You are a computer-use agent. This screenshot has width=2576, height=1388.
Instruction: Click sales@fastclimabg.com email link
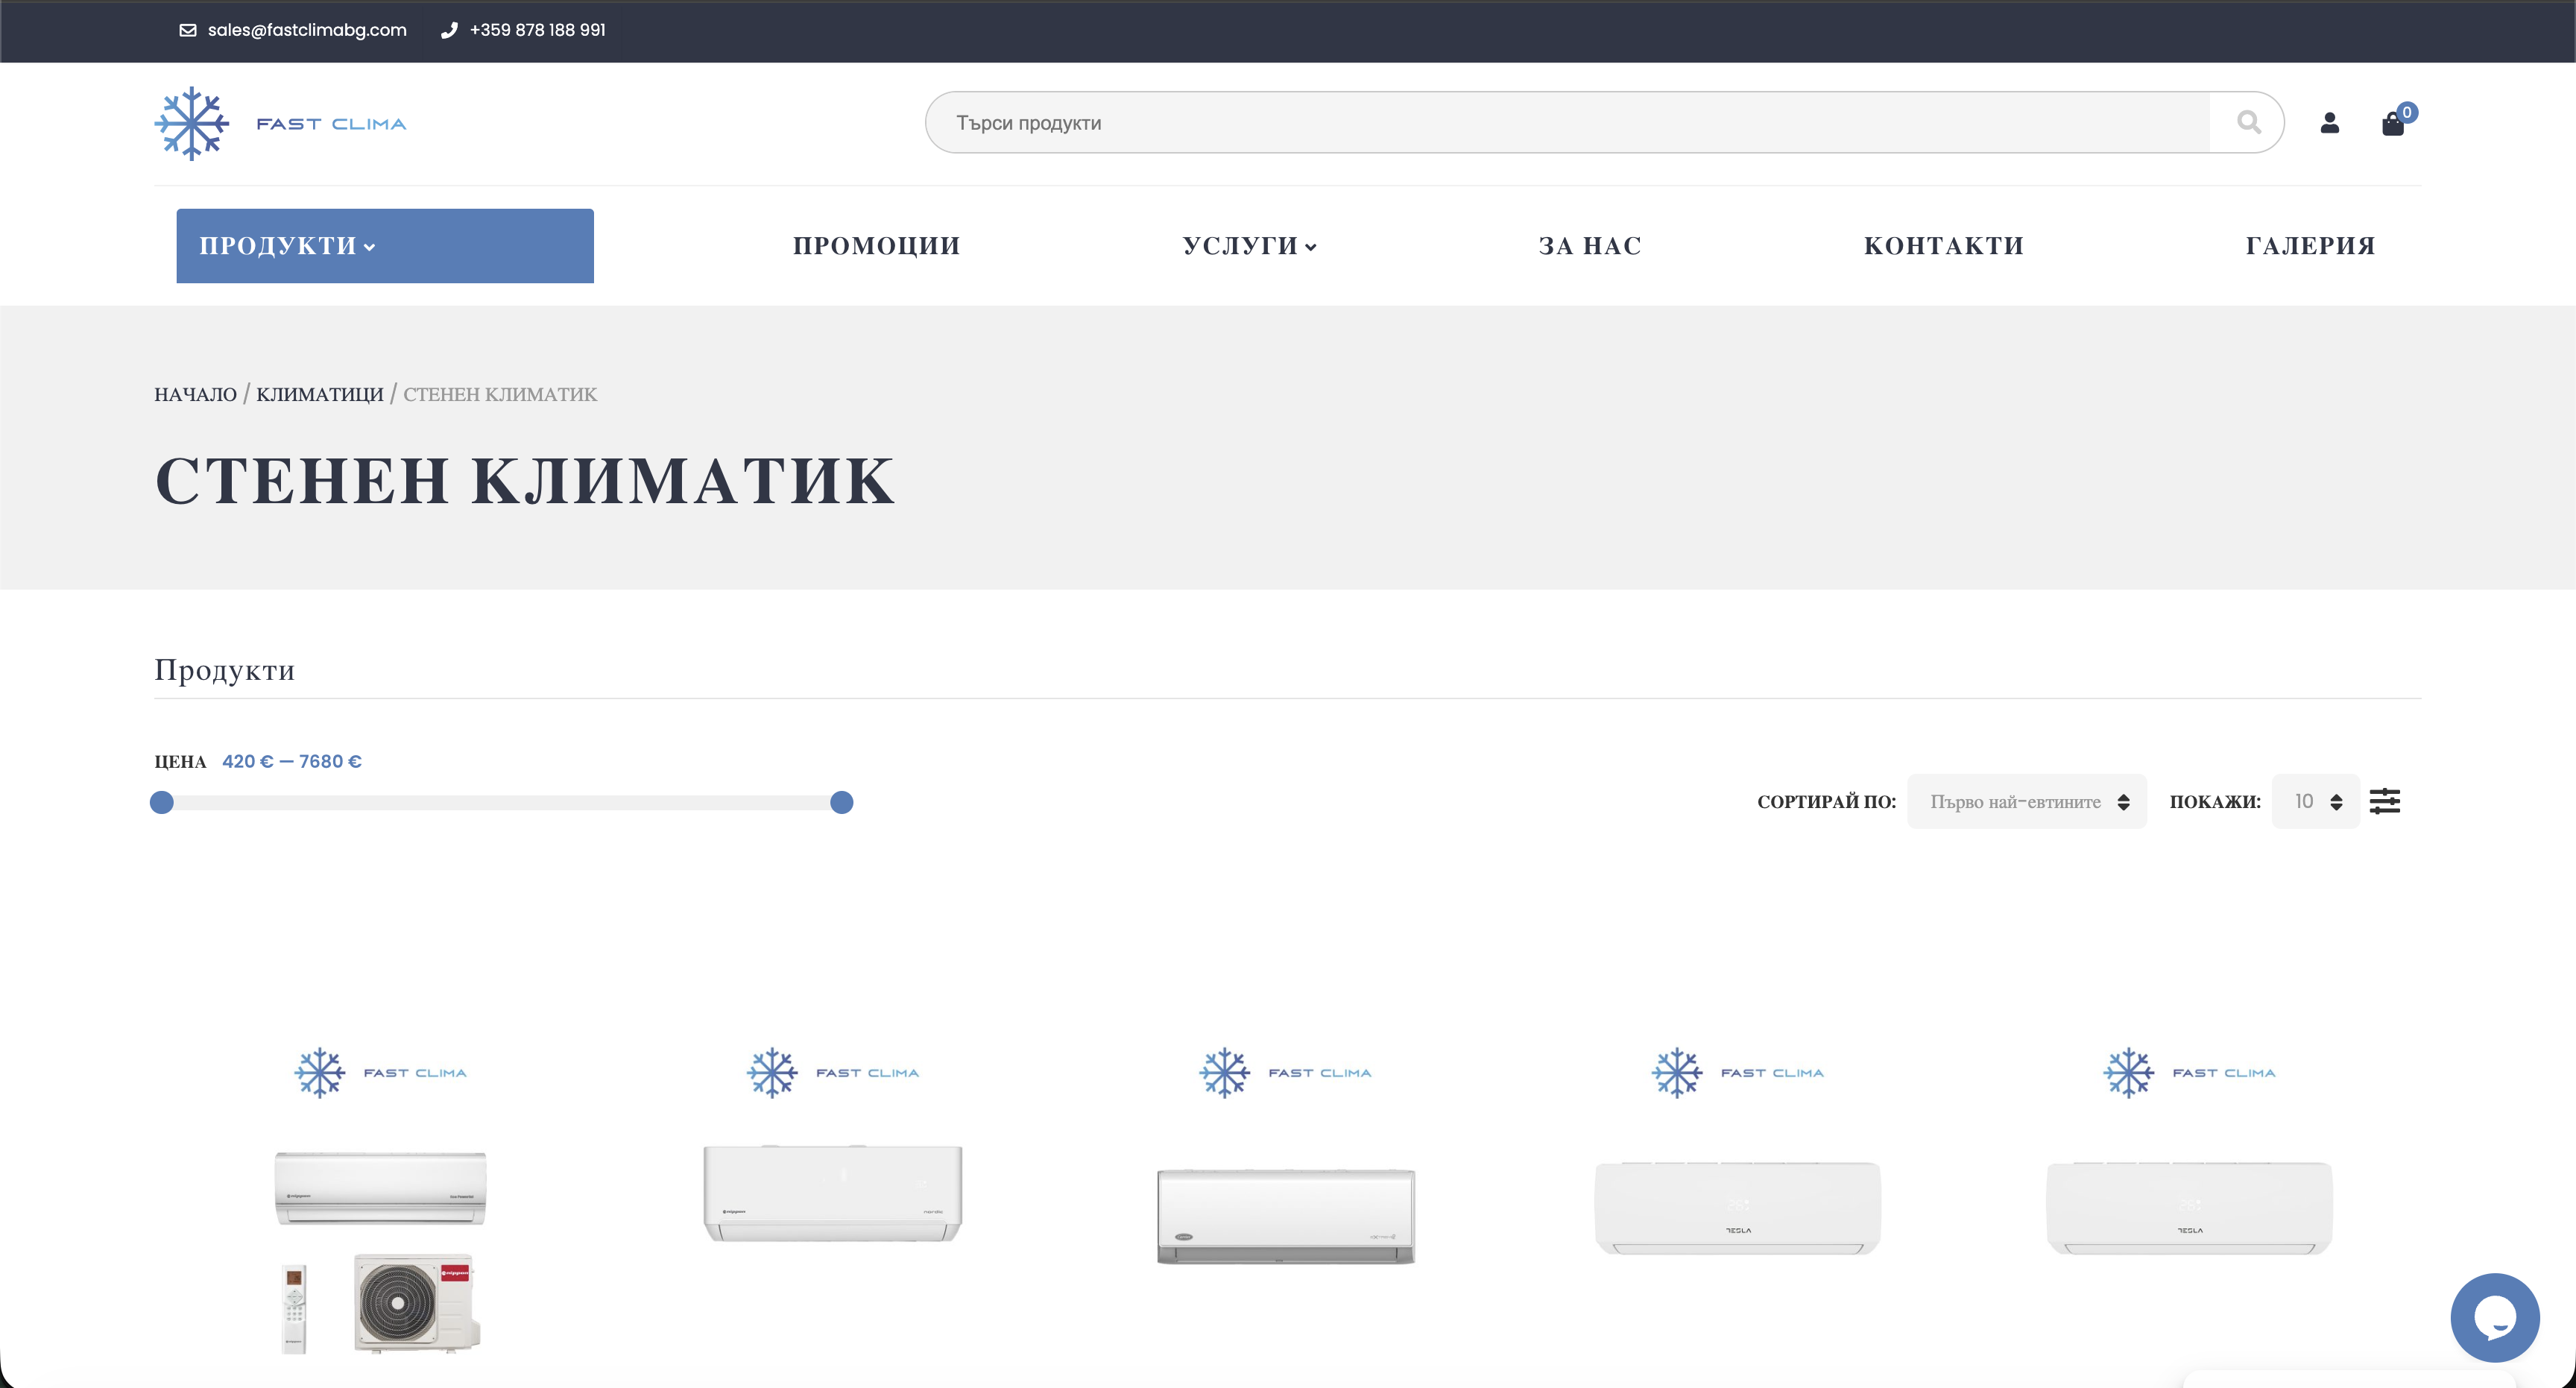coord(307,30)
